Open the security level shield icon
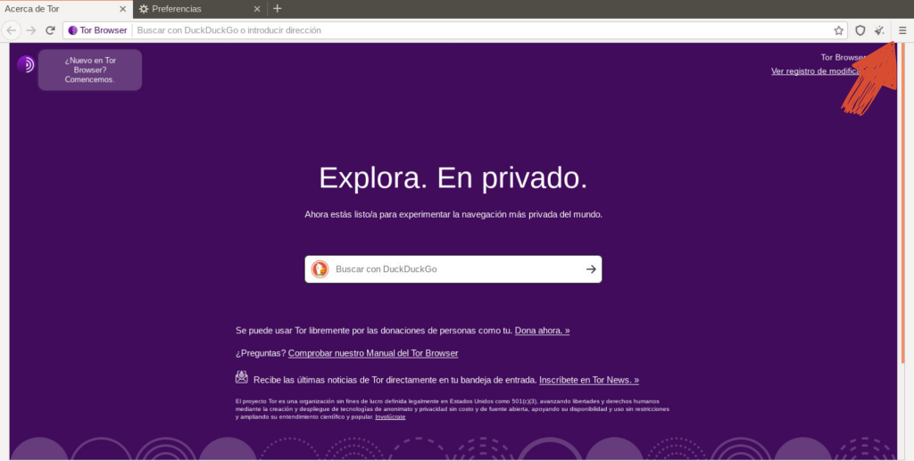 (860, 30)
